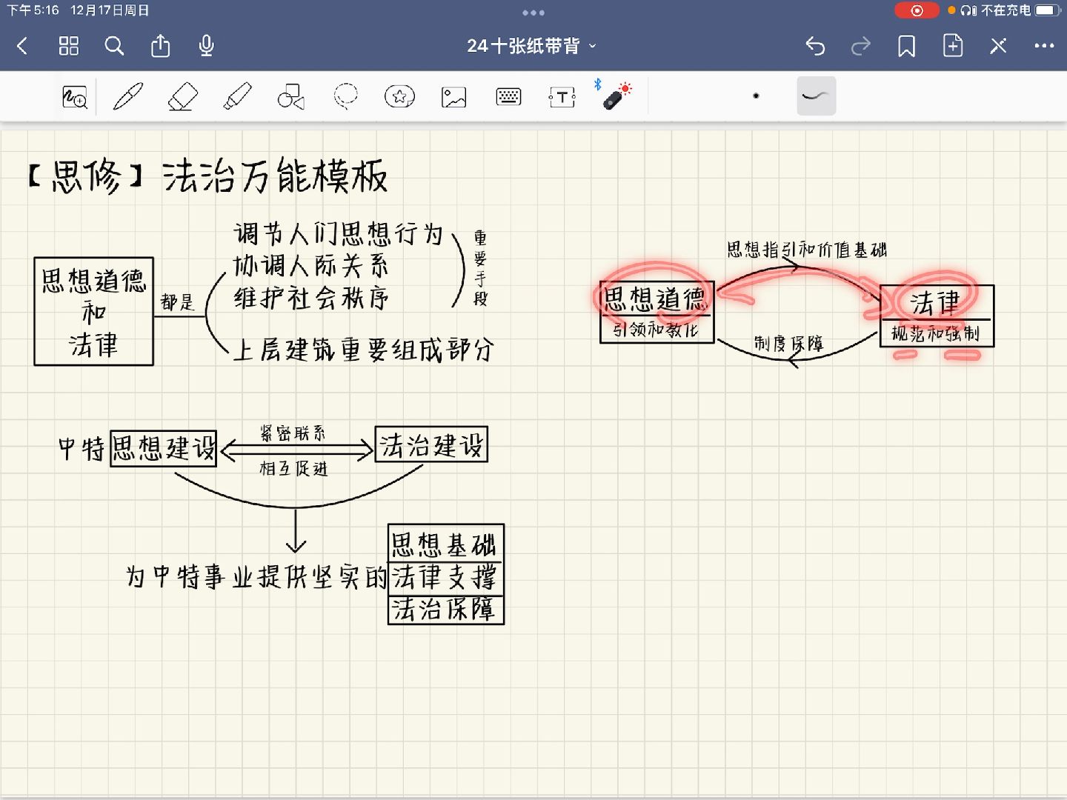Image resolution: width=1067 pixels, height=800 pixels.
Task: Select the Pen tool
Action: [127, 96]
